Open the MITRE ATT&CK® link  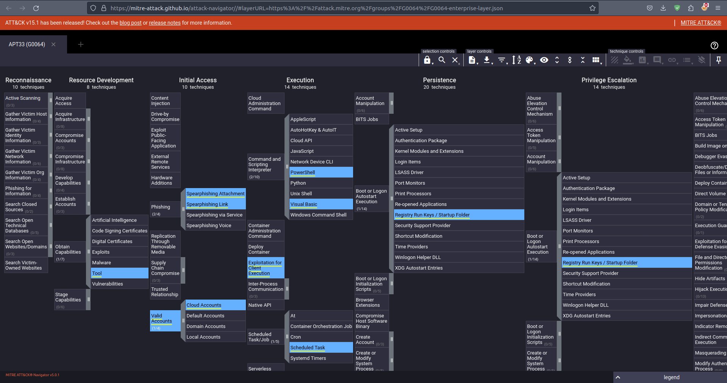tap(700, 23)
